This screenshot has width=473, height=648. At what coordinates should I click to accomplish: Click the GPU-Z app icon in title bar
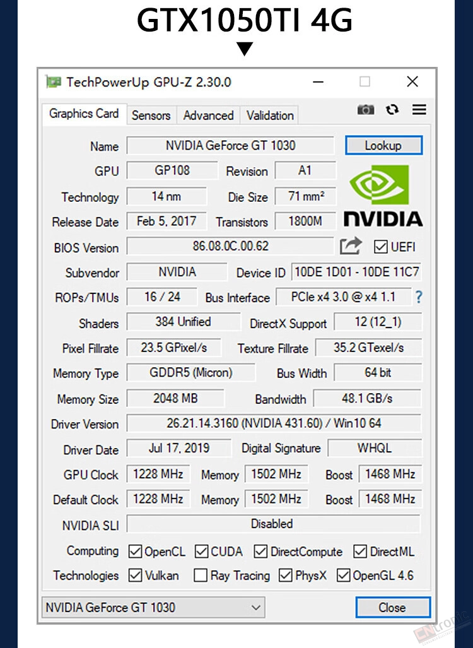(53, 82)
